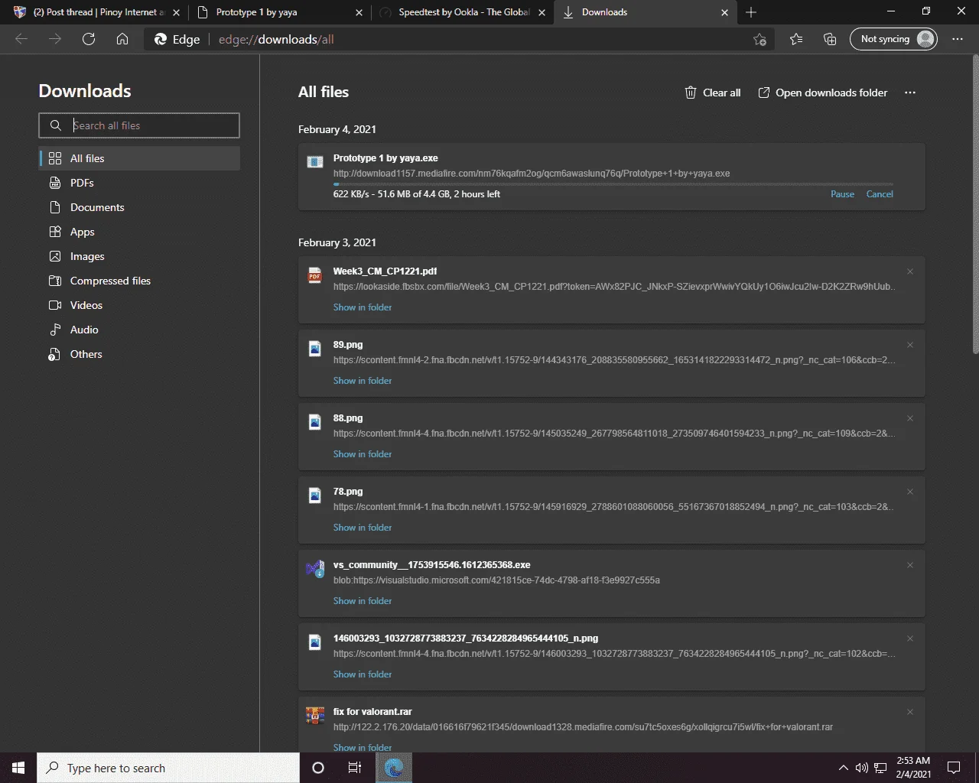Viewport: 979px width, 783px height.
Task: Show 89.png in folder
Action: [x=363, y=381]
